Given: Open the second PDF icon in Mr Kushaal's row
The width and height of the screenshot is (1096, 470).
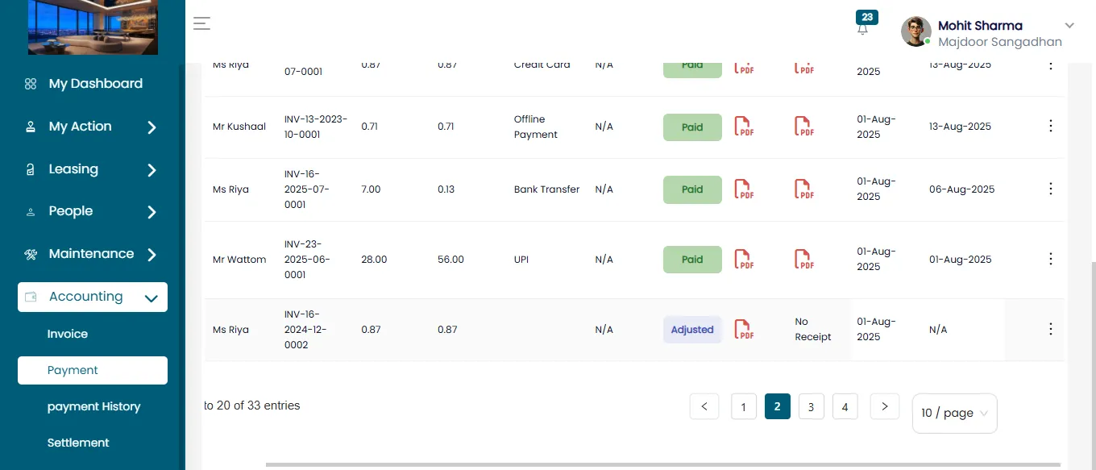Looking at the screenshot, I should (804, 127).
